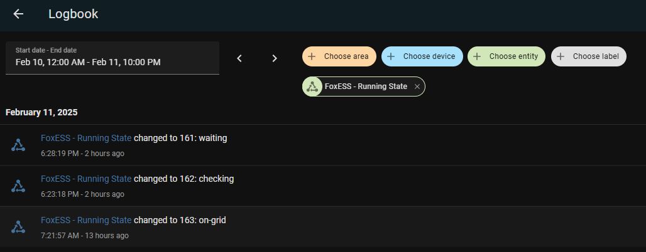Open the Choose device filter
The width and height of the screenshot is (646, 252).
pyautogui.click(x=422, y=56)
